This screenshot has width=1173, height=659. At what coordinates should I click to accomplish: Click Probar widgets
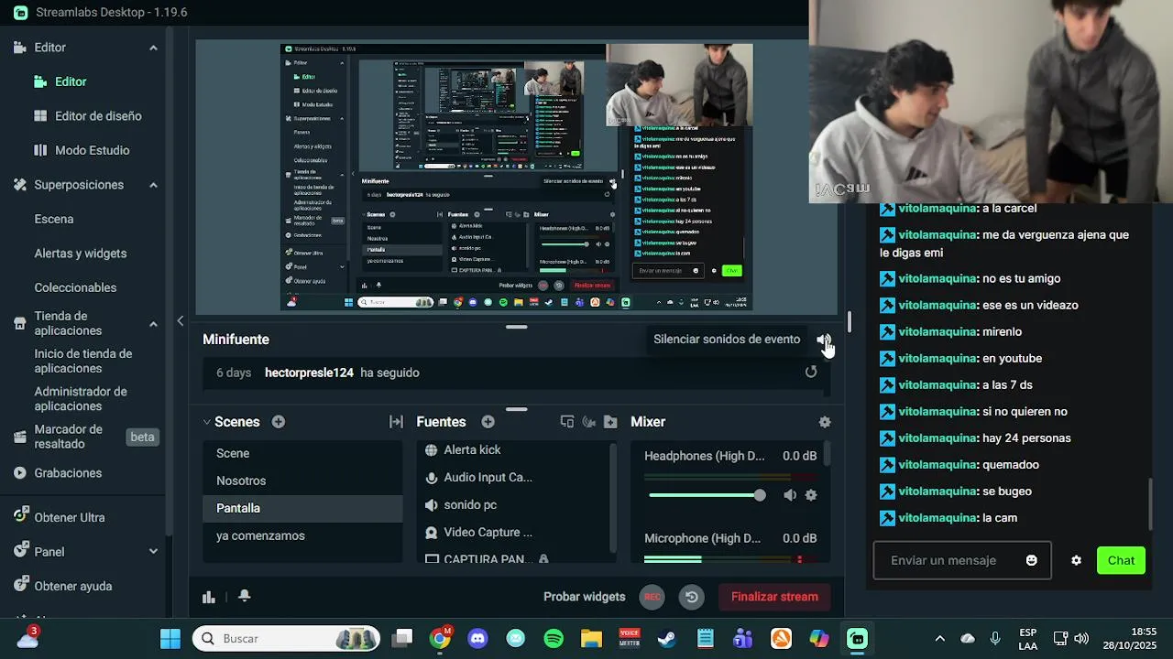tap(584, 597)
